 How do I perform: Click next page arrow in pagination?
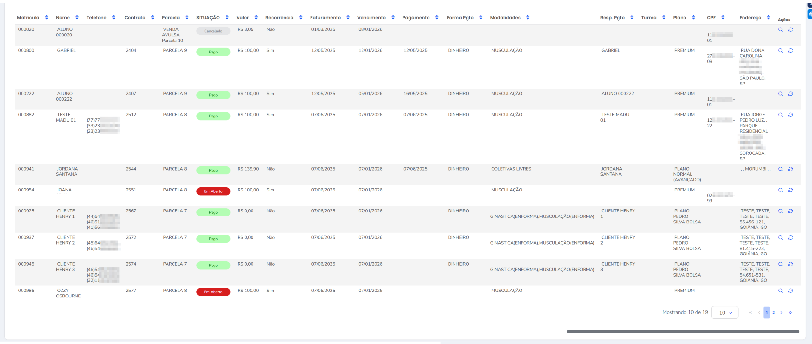pyautogui.click(x=781, y=313)
